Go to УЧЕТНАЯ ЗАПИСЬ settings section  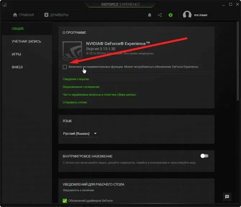point(26,41)
